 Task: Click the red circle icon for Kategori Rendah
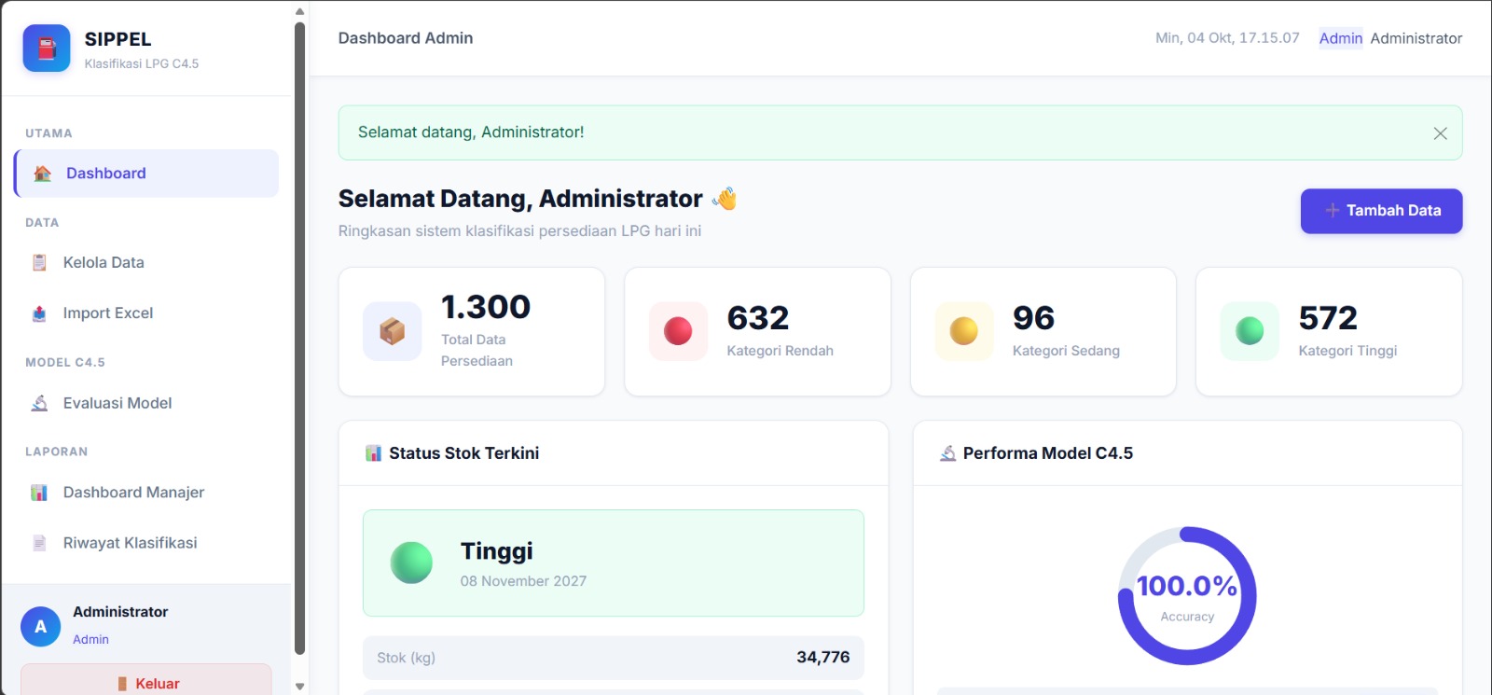pos(678,331)
